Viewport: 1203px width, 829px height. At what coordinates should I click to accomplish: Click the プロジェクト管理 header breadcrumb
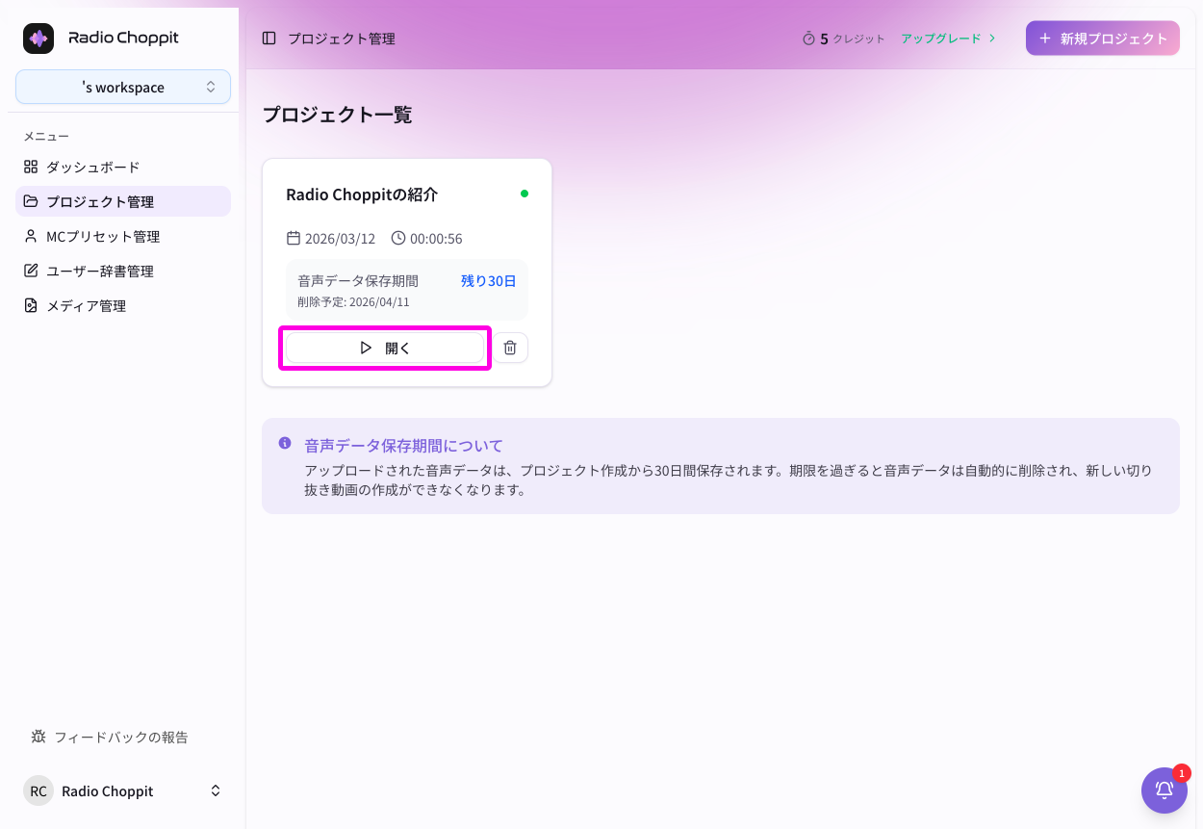tap(342, 39)
